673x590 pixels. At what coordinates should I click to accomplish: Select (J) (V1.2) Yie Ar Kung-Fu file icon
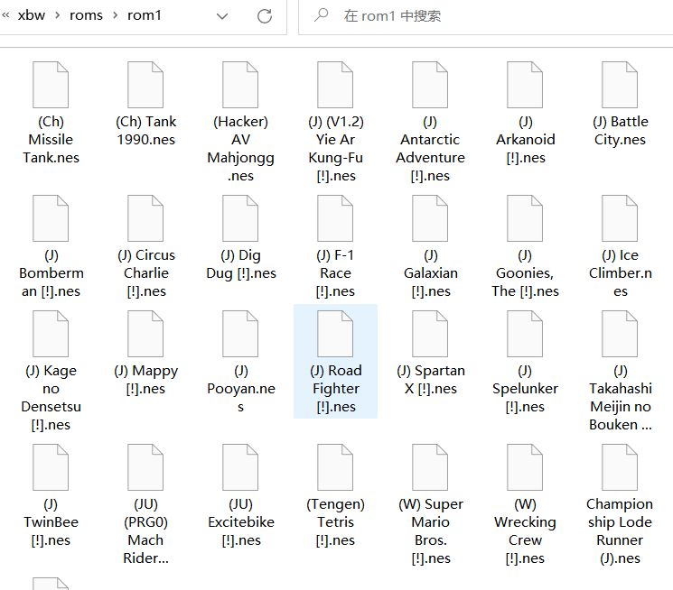click(x=335, y=85)
